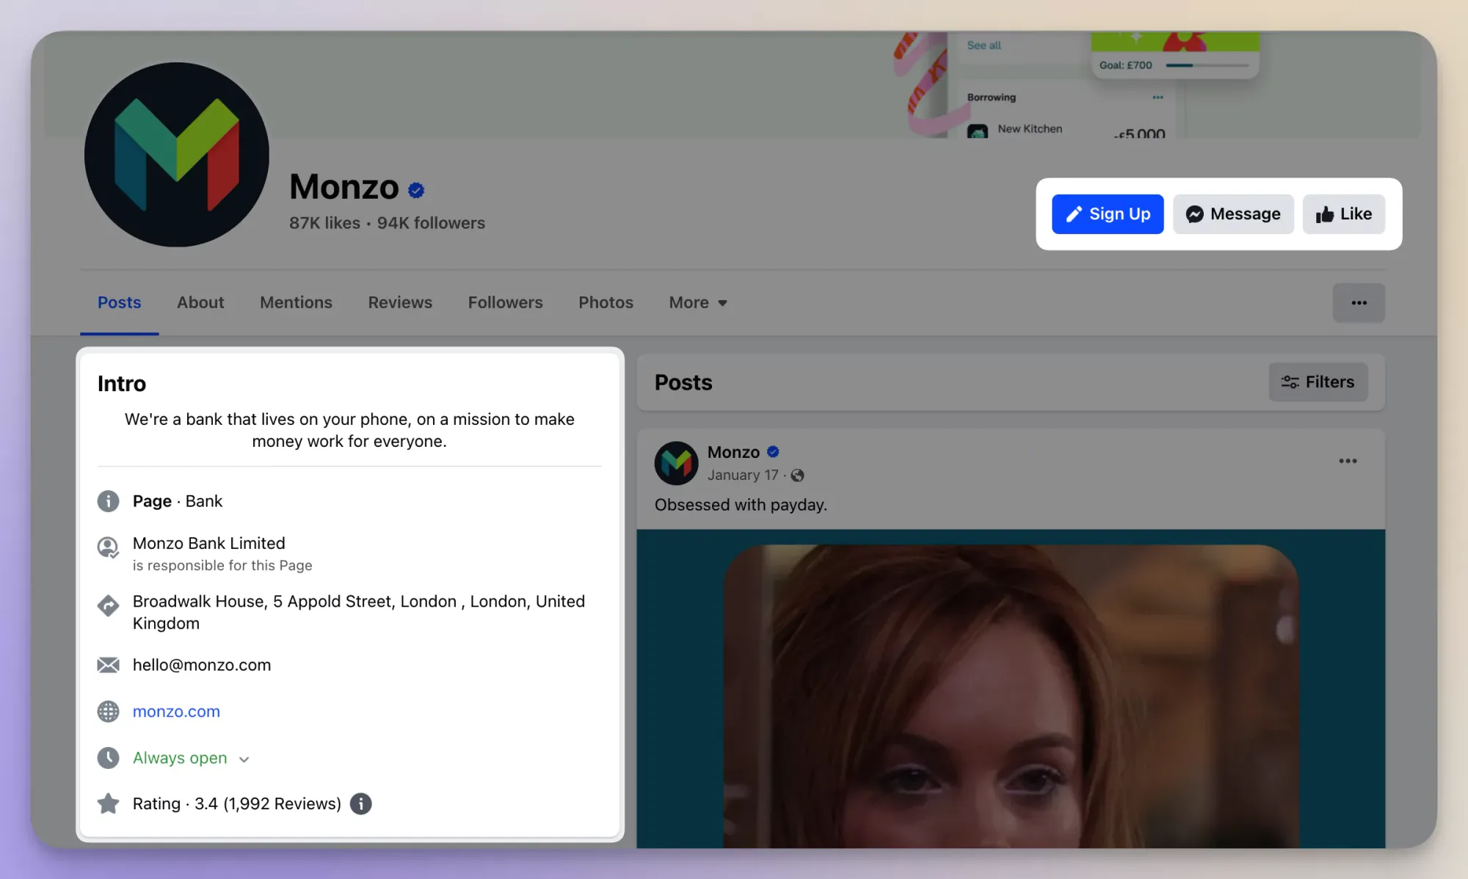The width and height of the screenshot is (1468, 879).
Task: View the Photos tab
Action: point(606,302)
